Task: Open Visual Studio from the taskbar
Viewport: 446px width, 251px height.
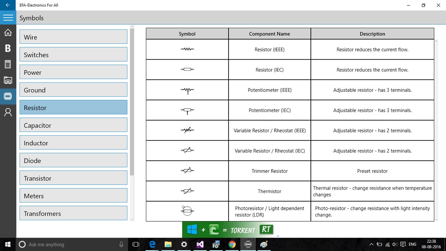Action: (x=200, y=244)
